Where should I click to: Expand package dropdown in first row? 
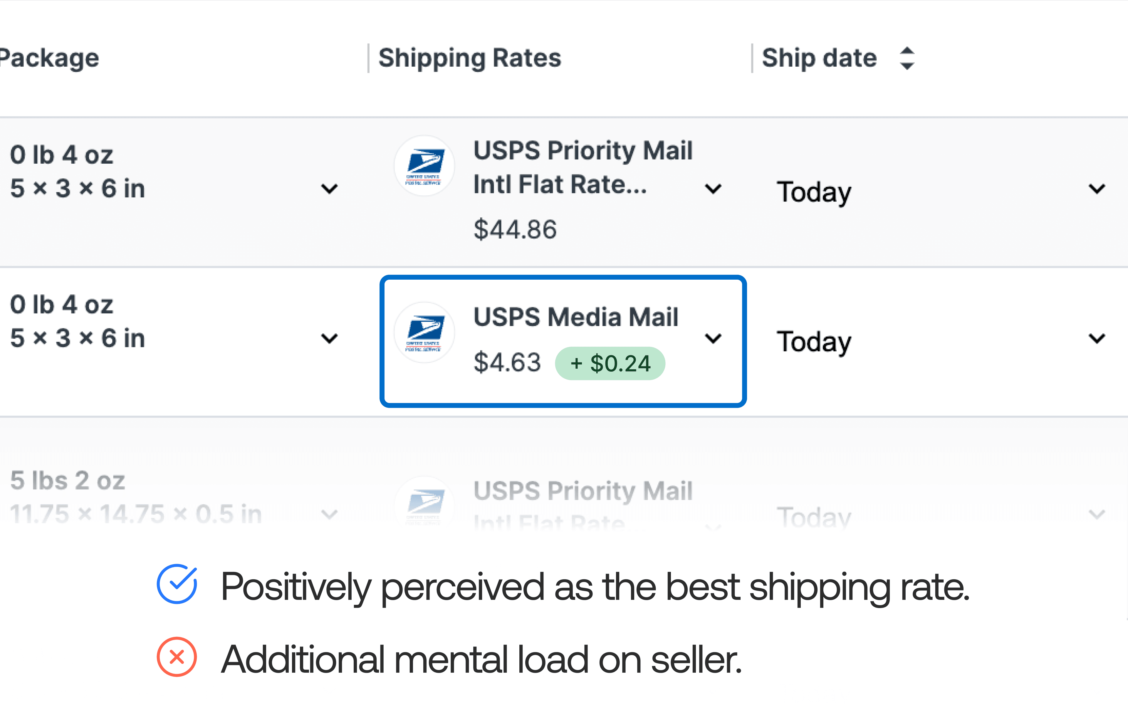[x=330, y=189]
